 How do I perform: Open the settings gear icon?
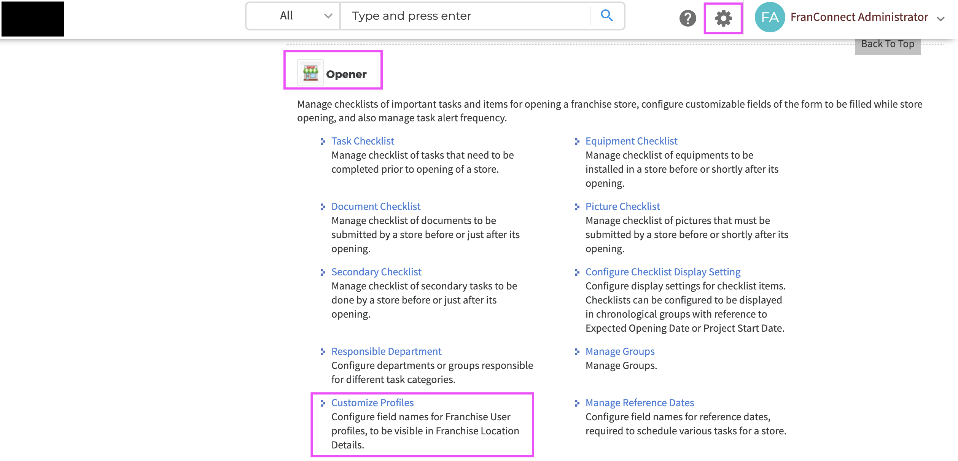click(x=723, y=18)
